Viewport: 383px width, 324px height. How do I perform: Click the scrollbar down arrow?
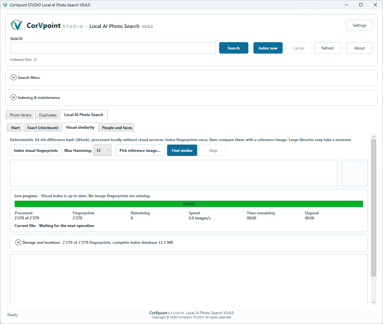click(373, 302)
